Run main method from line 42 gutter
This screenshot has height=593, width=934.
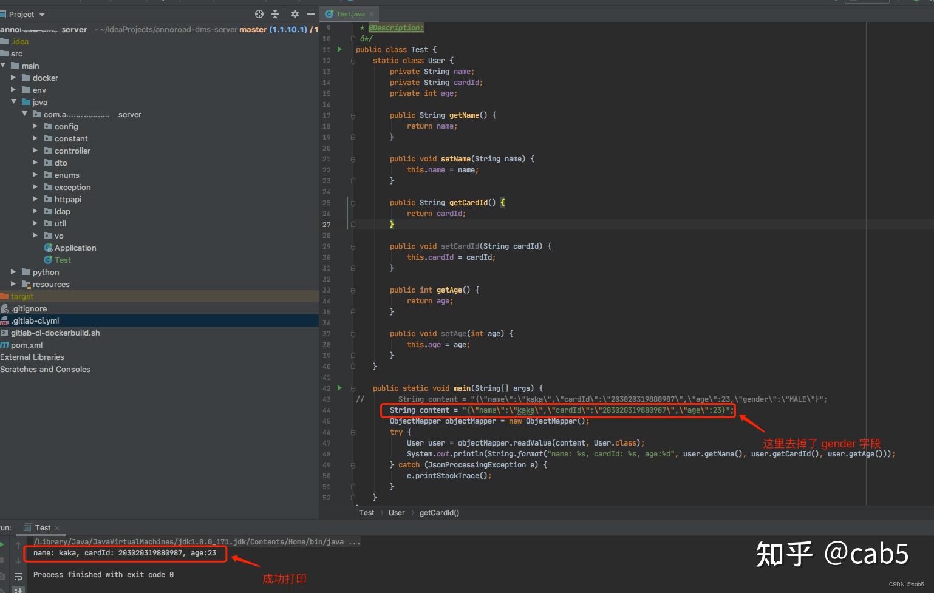coord(339,388)
